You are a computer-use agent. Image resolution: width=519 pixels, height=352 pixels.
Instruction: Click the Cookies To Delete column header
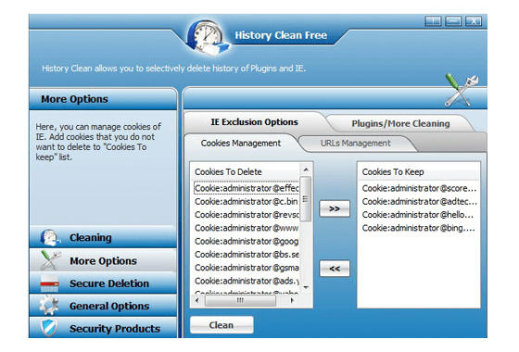[246, 171]
